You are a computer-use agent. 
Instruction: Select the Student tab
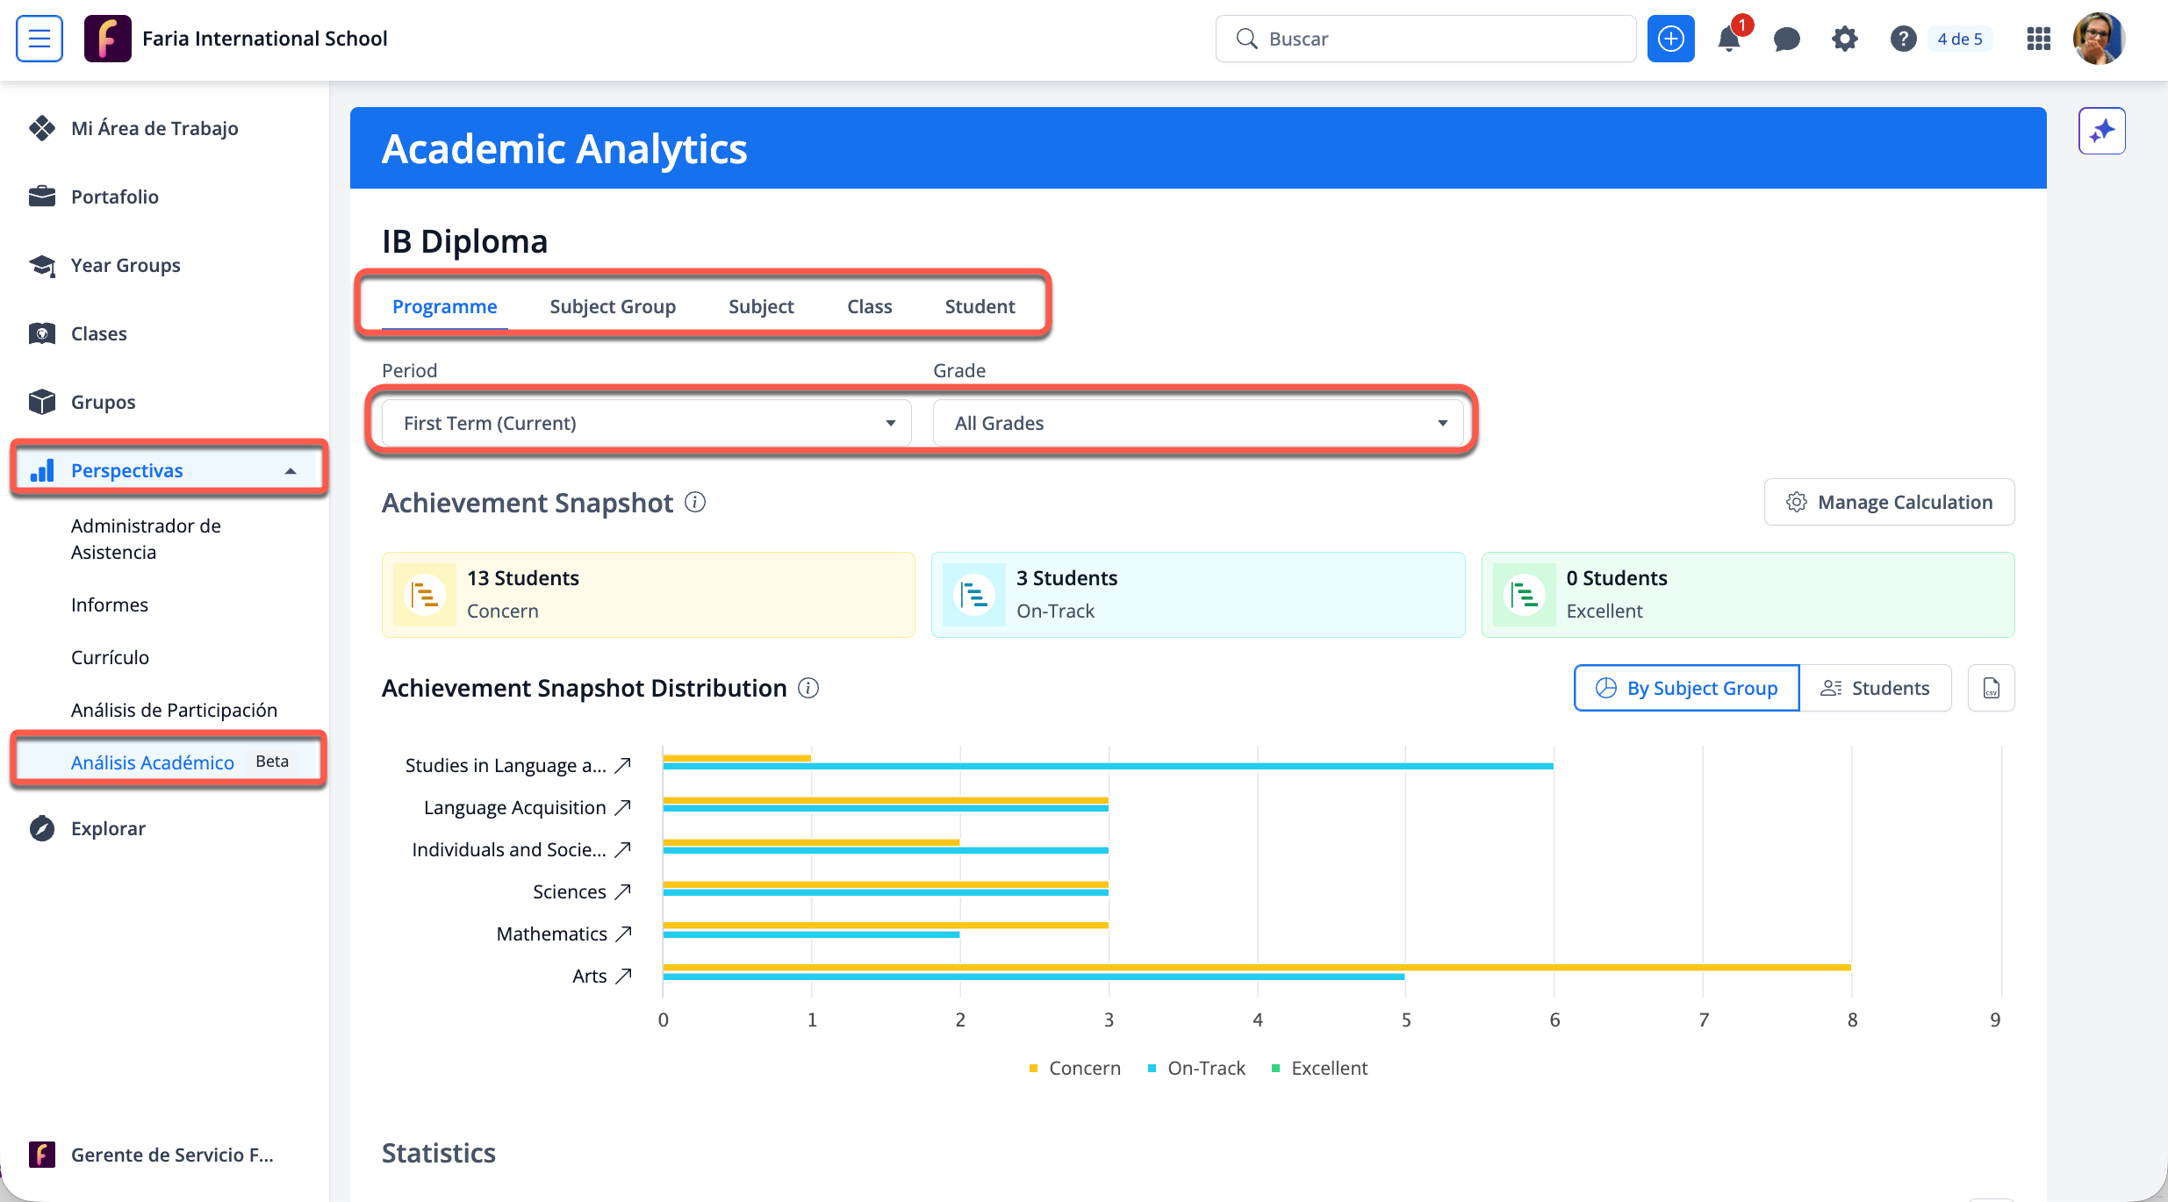[x=980, y=306]
